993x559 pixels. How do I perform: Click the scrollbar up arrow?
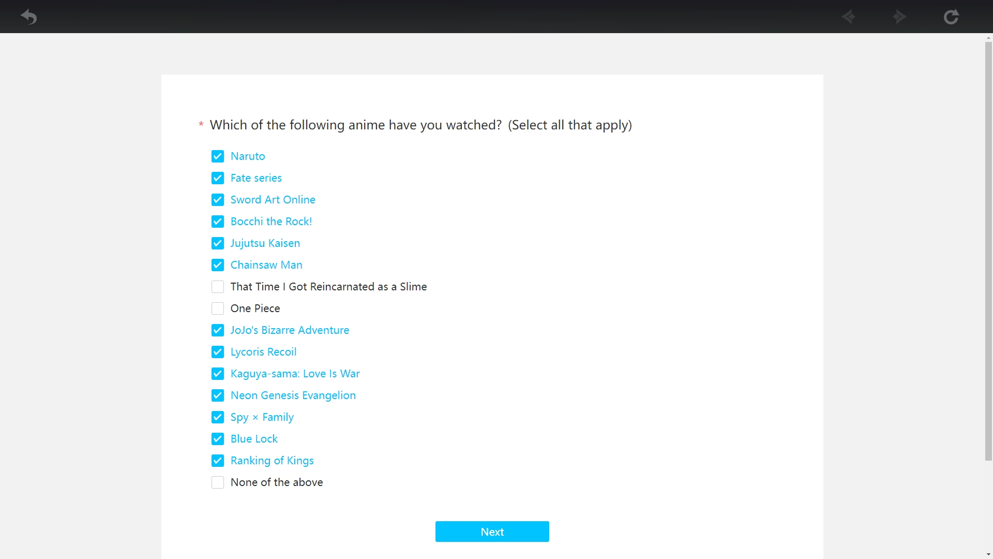pos(988,38)
